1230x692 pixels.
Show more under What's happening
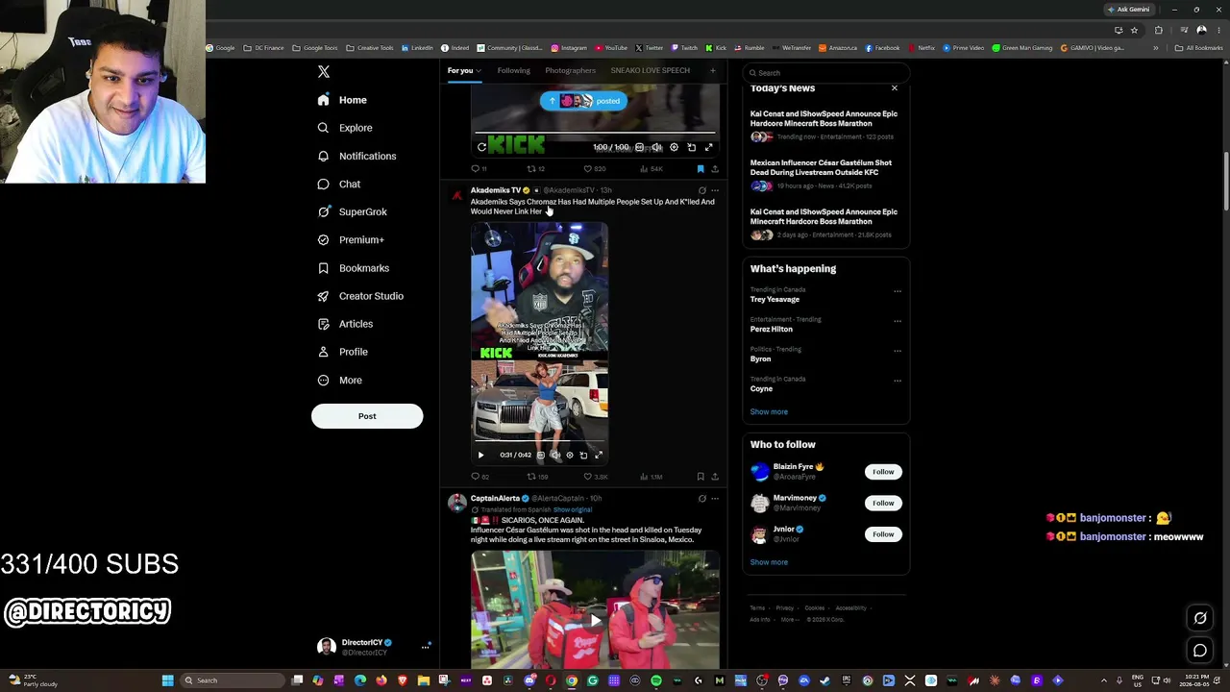tap(769, 411)
